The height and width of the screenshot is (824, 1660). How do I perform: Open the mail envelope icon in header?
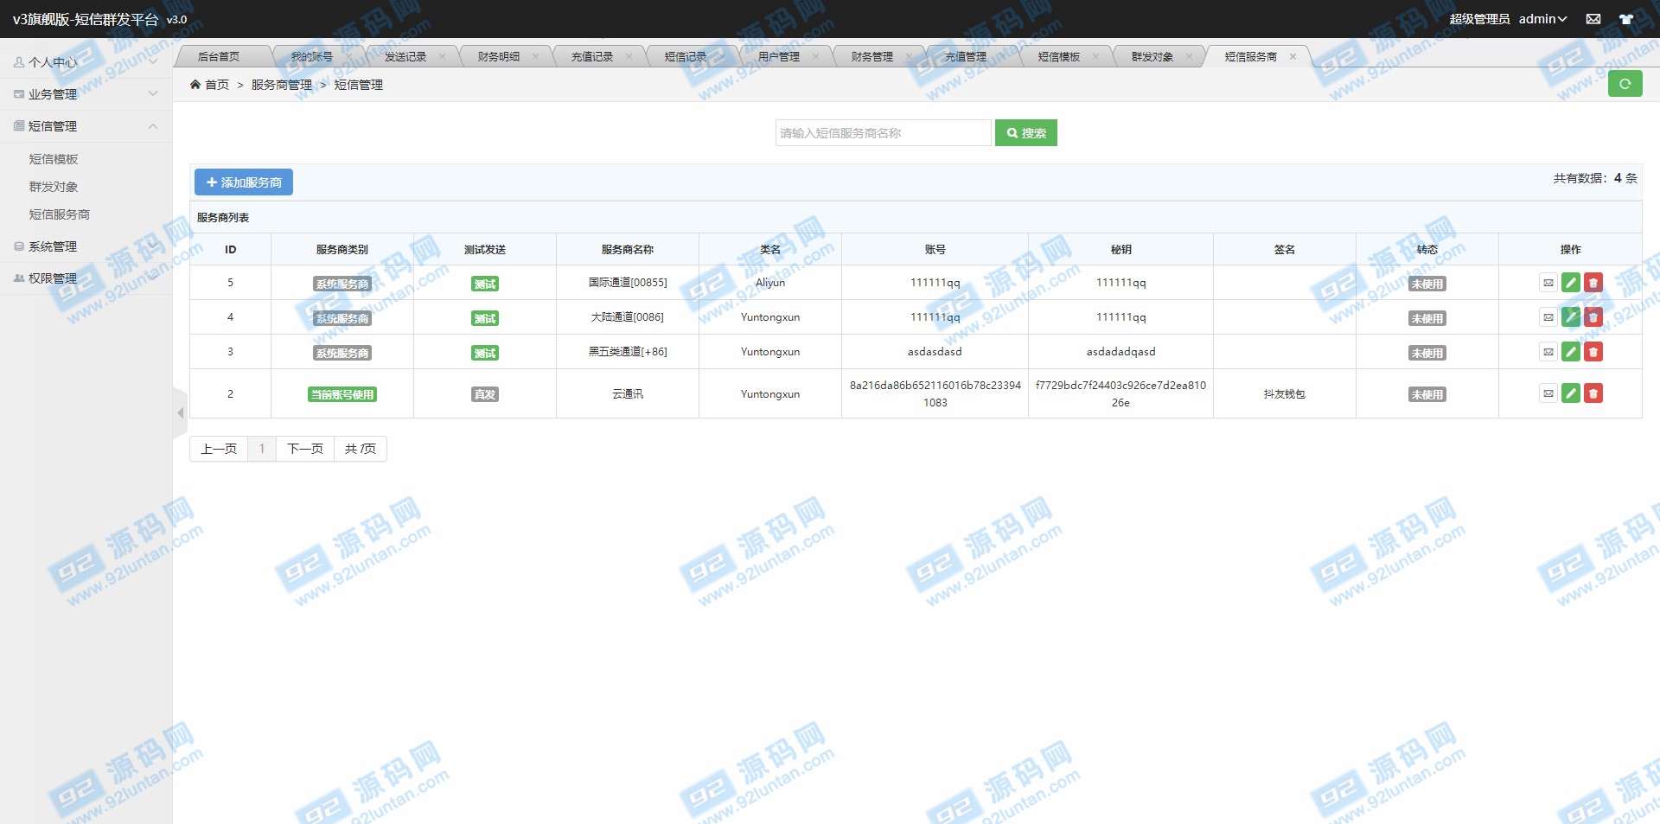click(x=1593, y=19)
